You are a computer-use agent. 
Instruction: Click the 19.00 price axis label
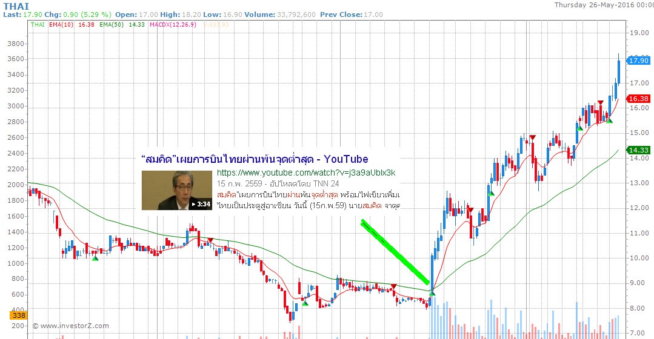(639, 33)
